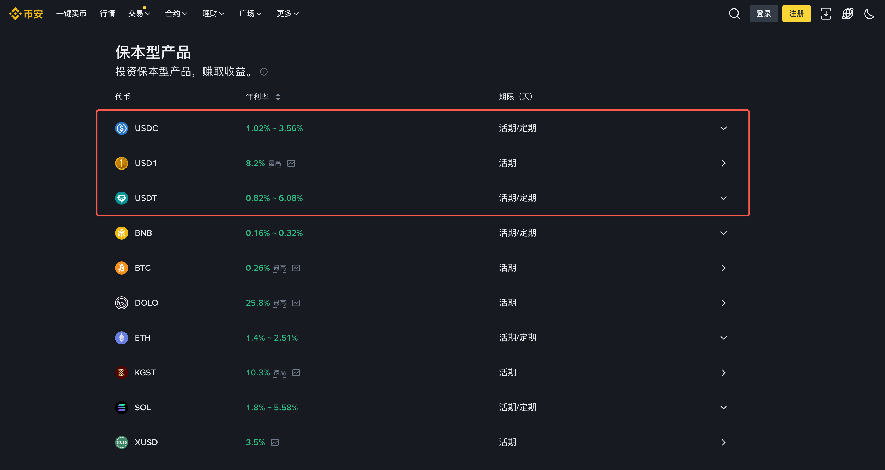Select 合约 in the top navigation
The height and width of the screenshot is (470, 885).
176,13
